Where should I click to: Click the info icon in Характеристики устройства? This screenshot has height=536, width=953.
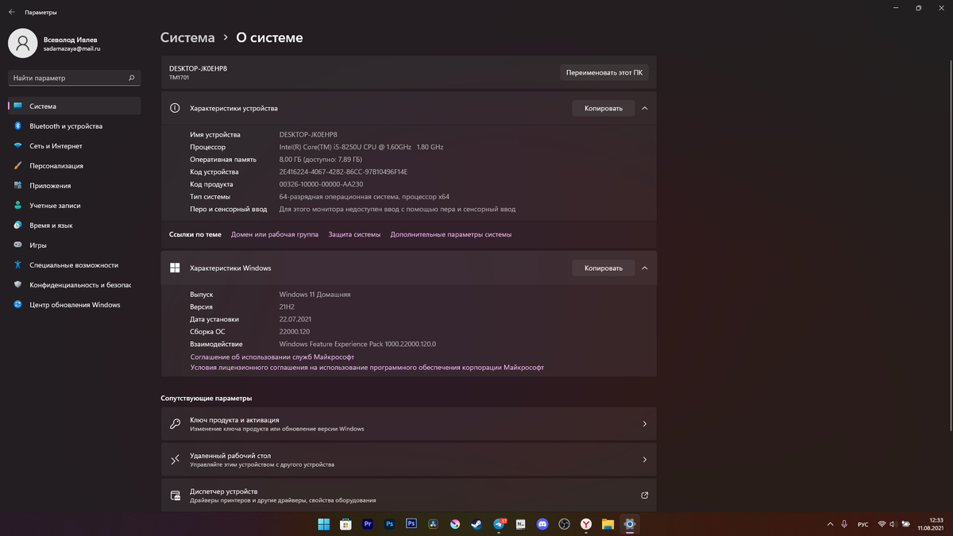click(x=176, y=108)
